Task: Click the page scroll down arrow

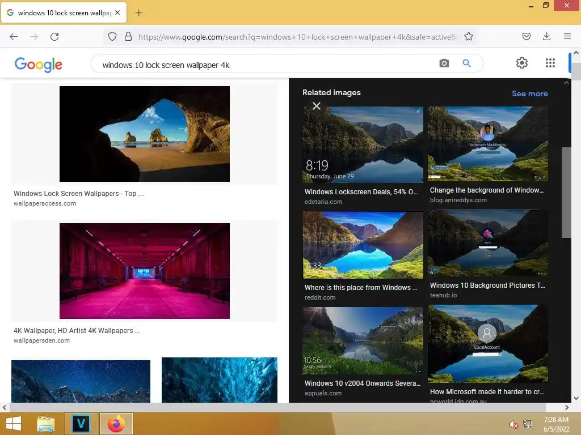Action: point(576,398)
